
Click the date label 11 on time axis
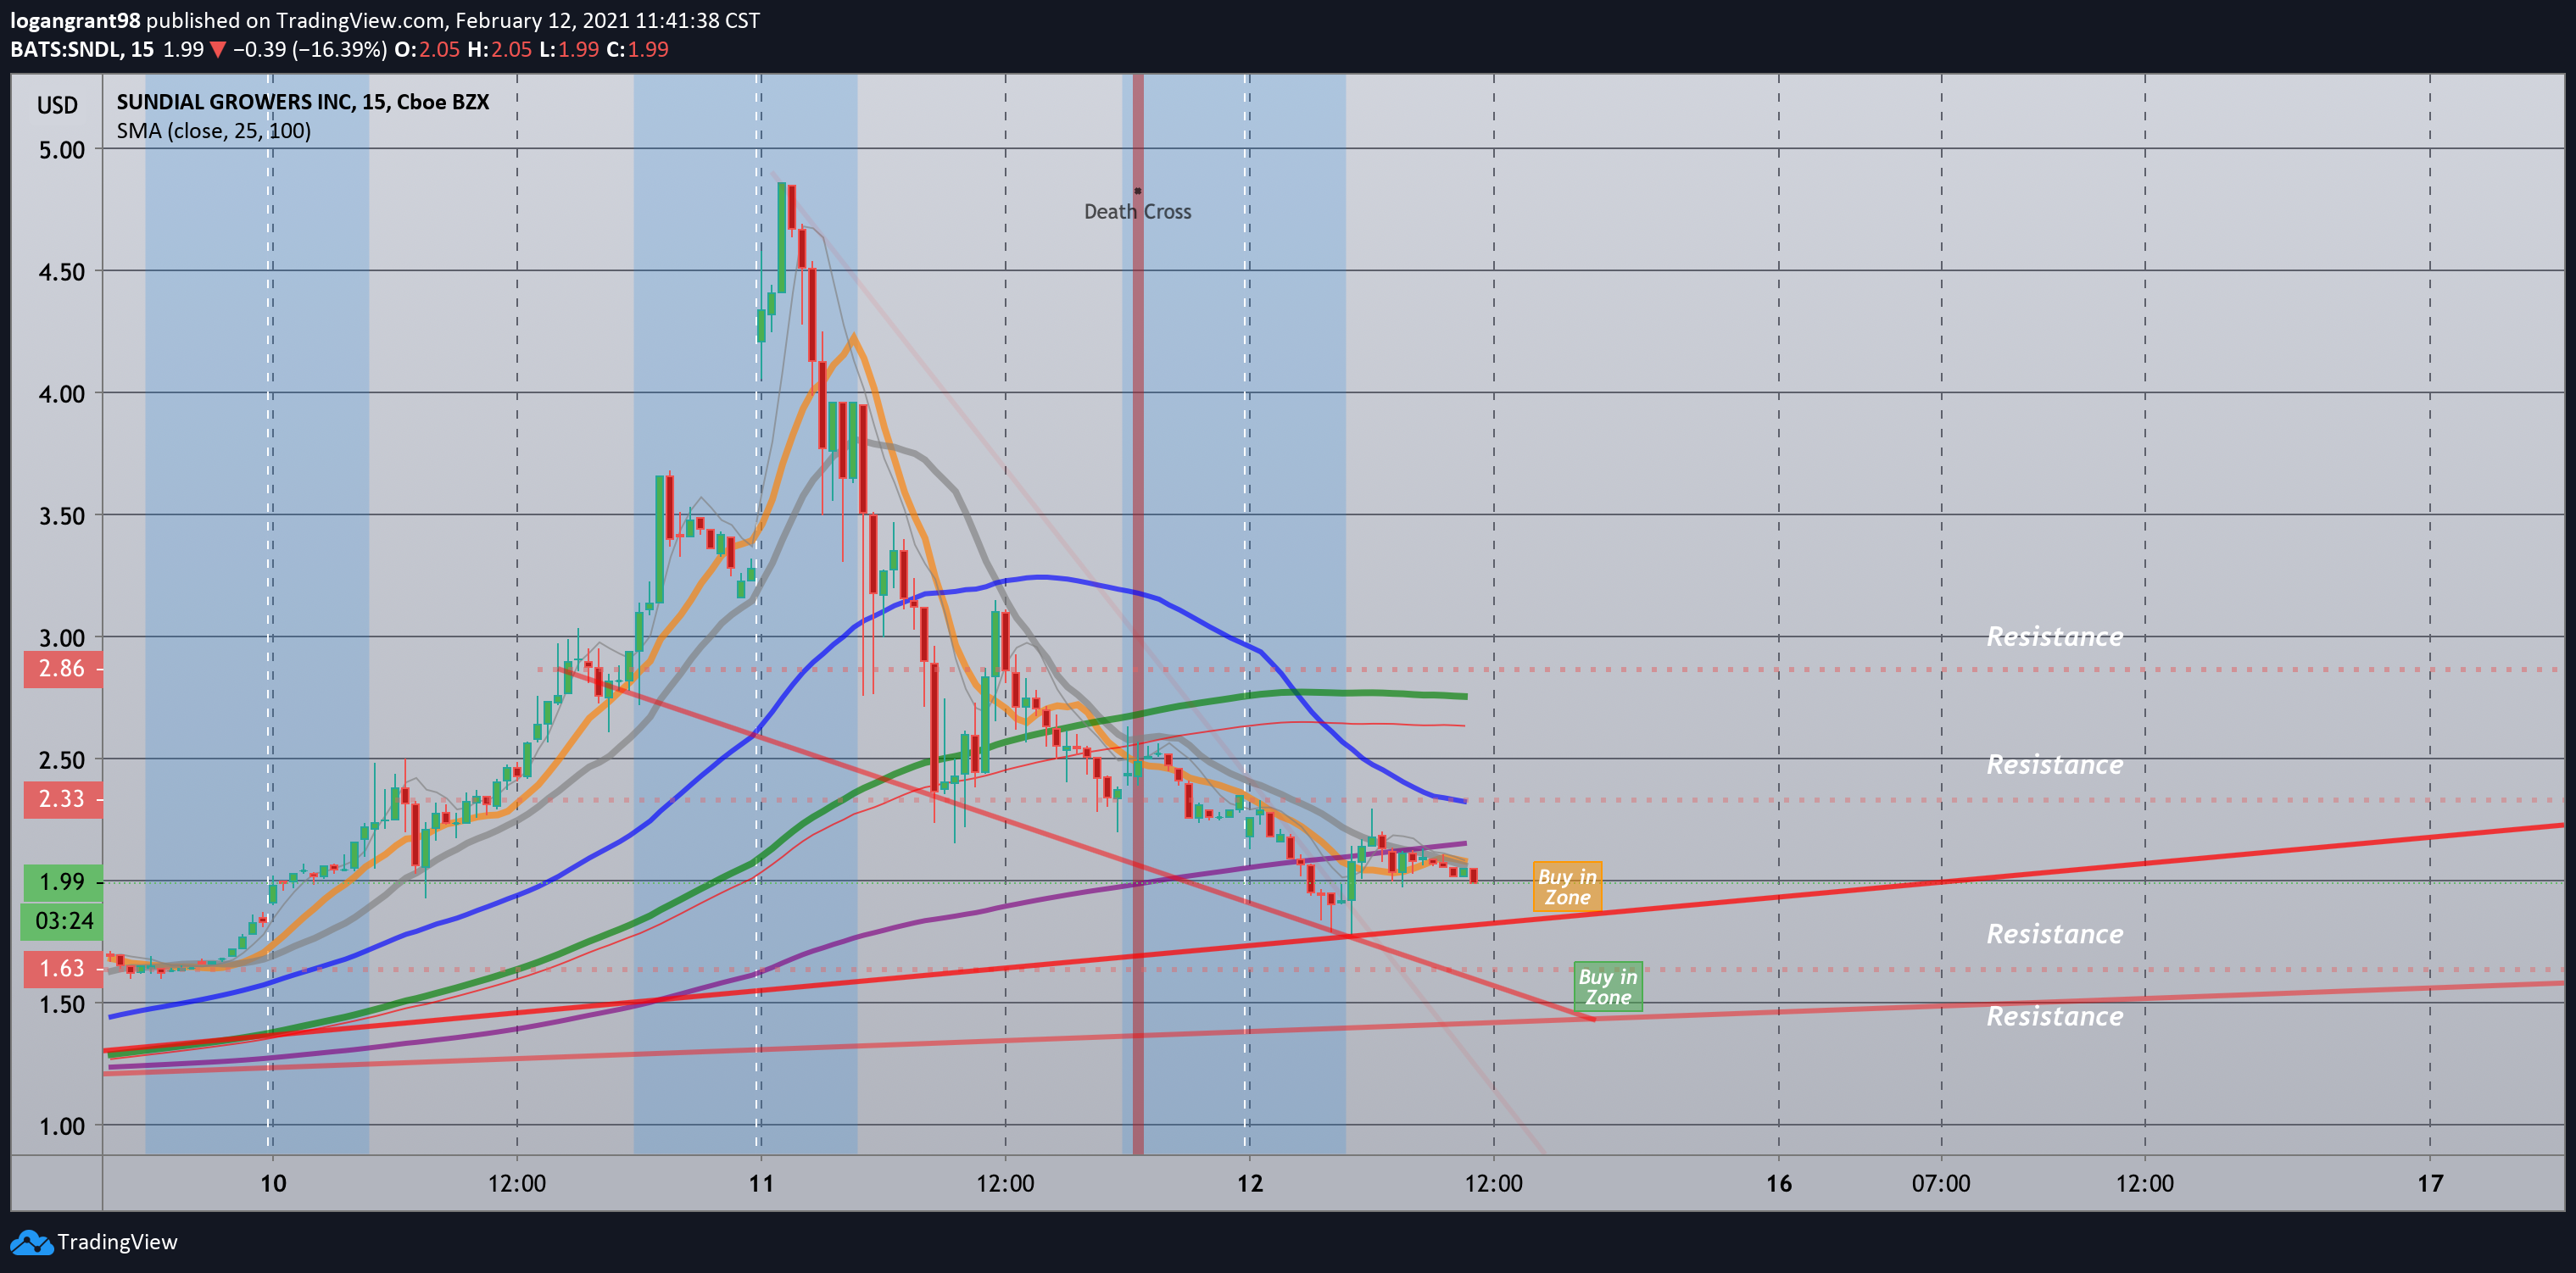[761, 1184]
